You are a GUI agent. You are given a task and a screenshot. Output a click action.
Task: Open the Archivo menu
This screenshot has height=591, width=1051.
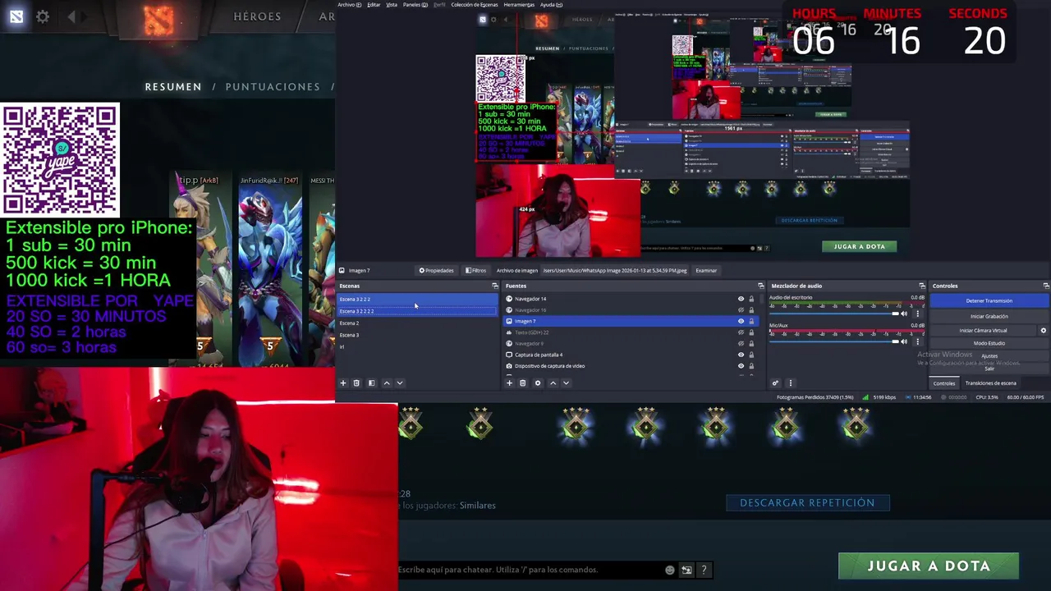click(x=349, y=4)
